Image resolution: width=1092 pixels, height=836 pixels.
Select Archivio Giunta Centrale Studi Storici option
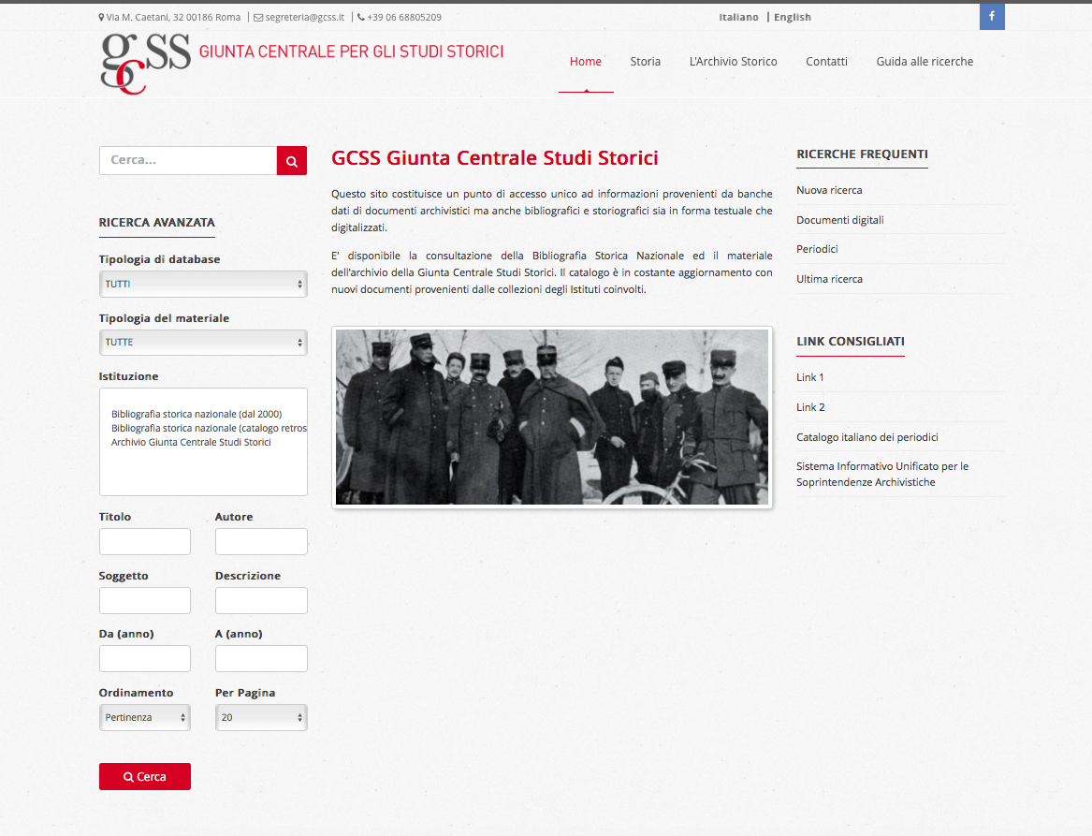pyautogui.click(x=191, y=443)
